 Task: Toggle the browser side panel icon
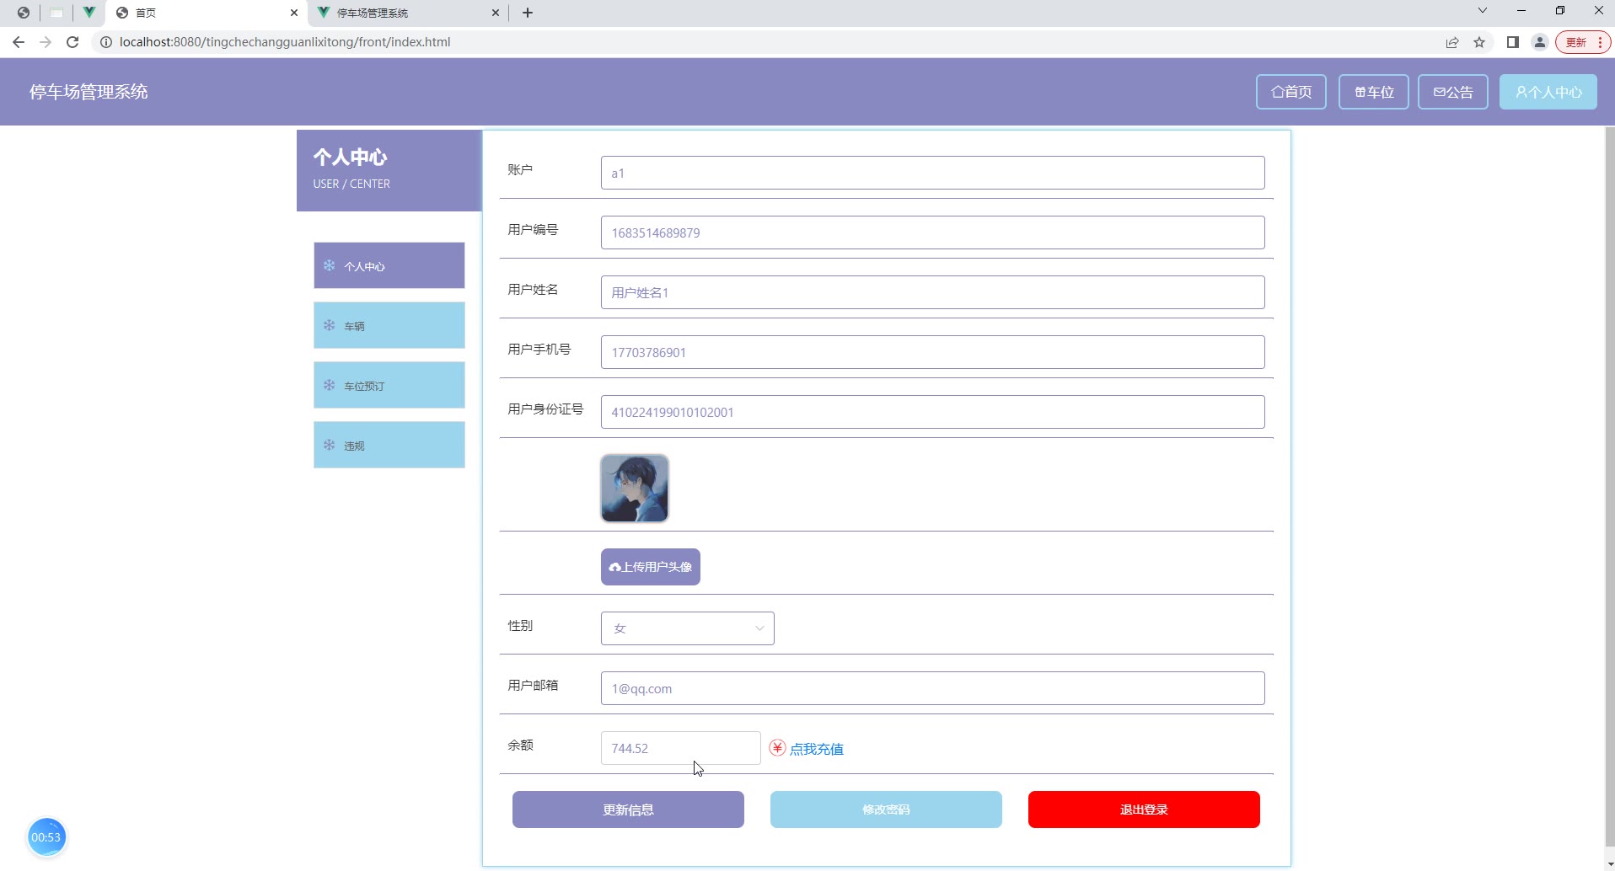coord(1513,42)
